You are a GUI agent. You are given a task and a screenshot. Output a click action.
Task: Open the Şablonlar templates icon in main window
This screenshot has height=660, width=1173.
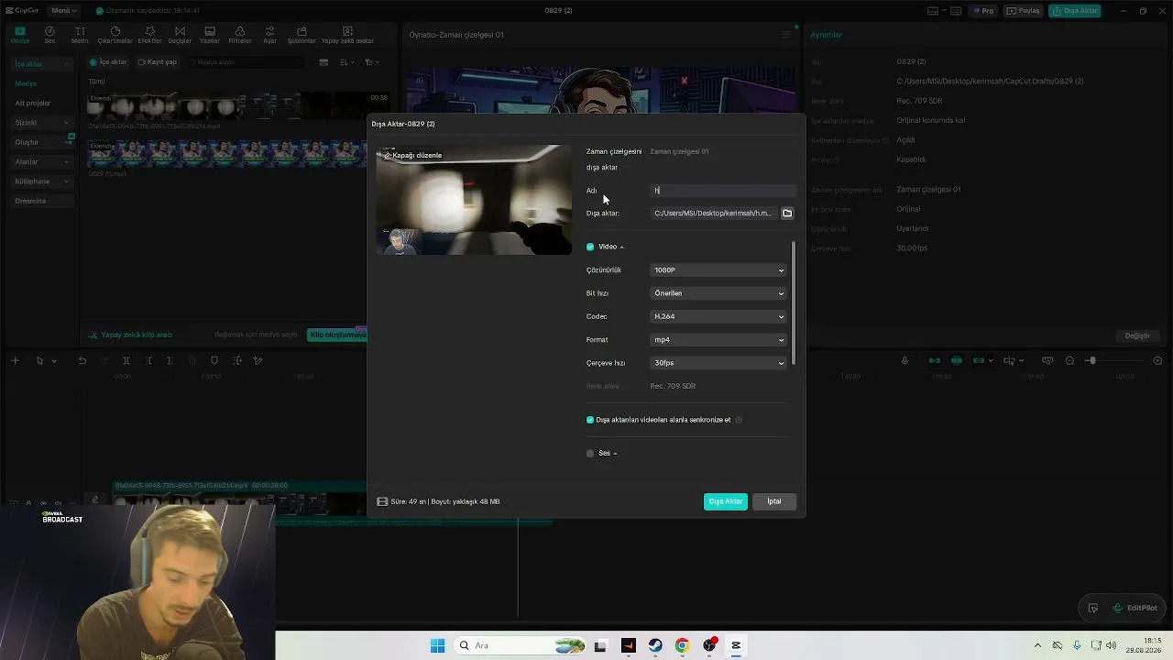point(301,35)
